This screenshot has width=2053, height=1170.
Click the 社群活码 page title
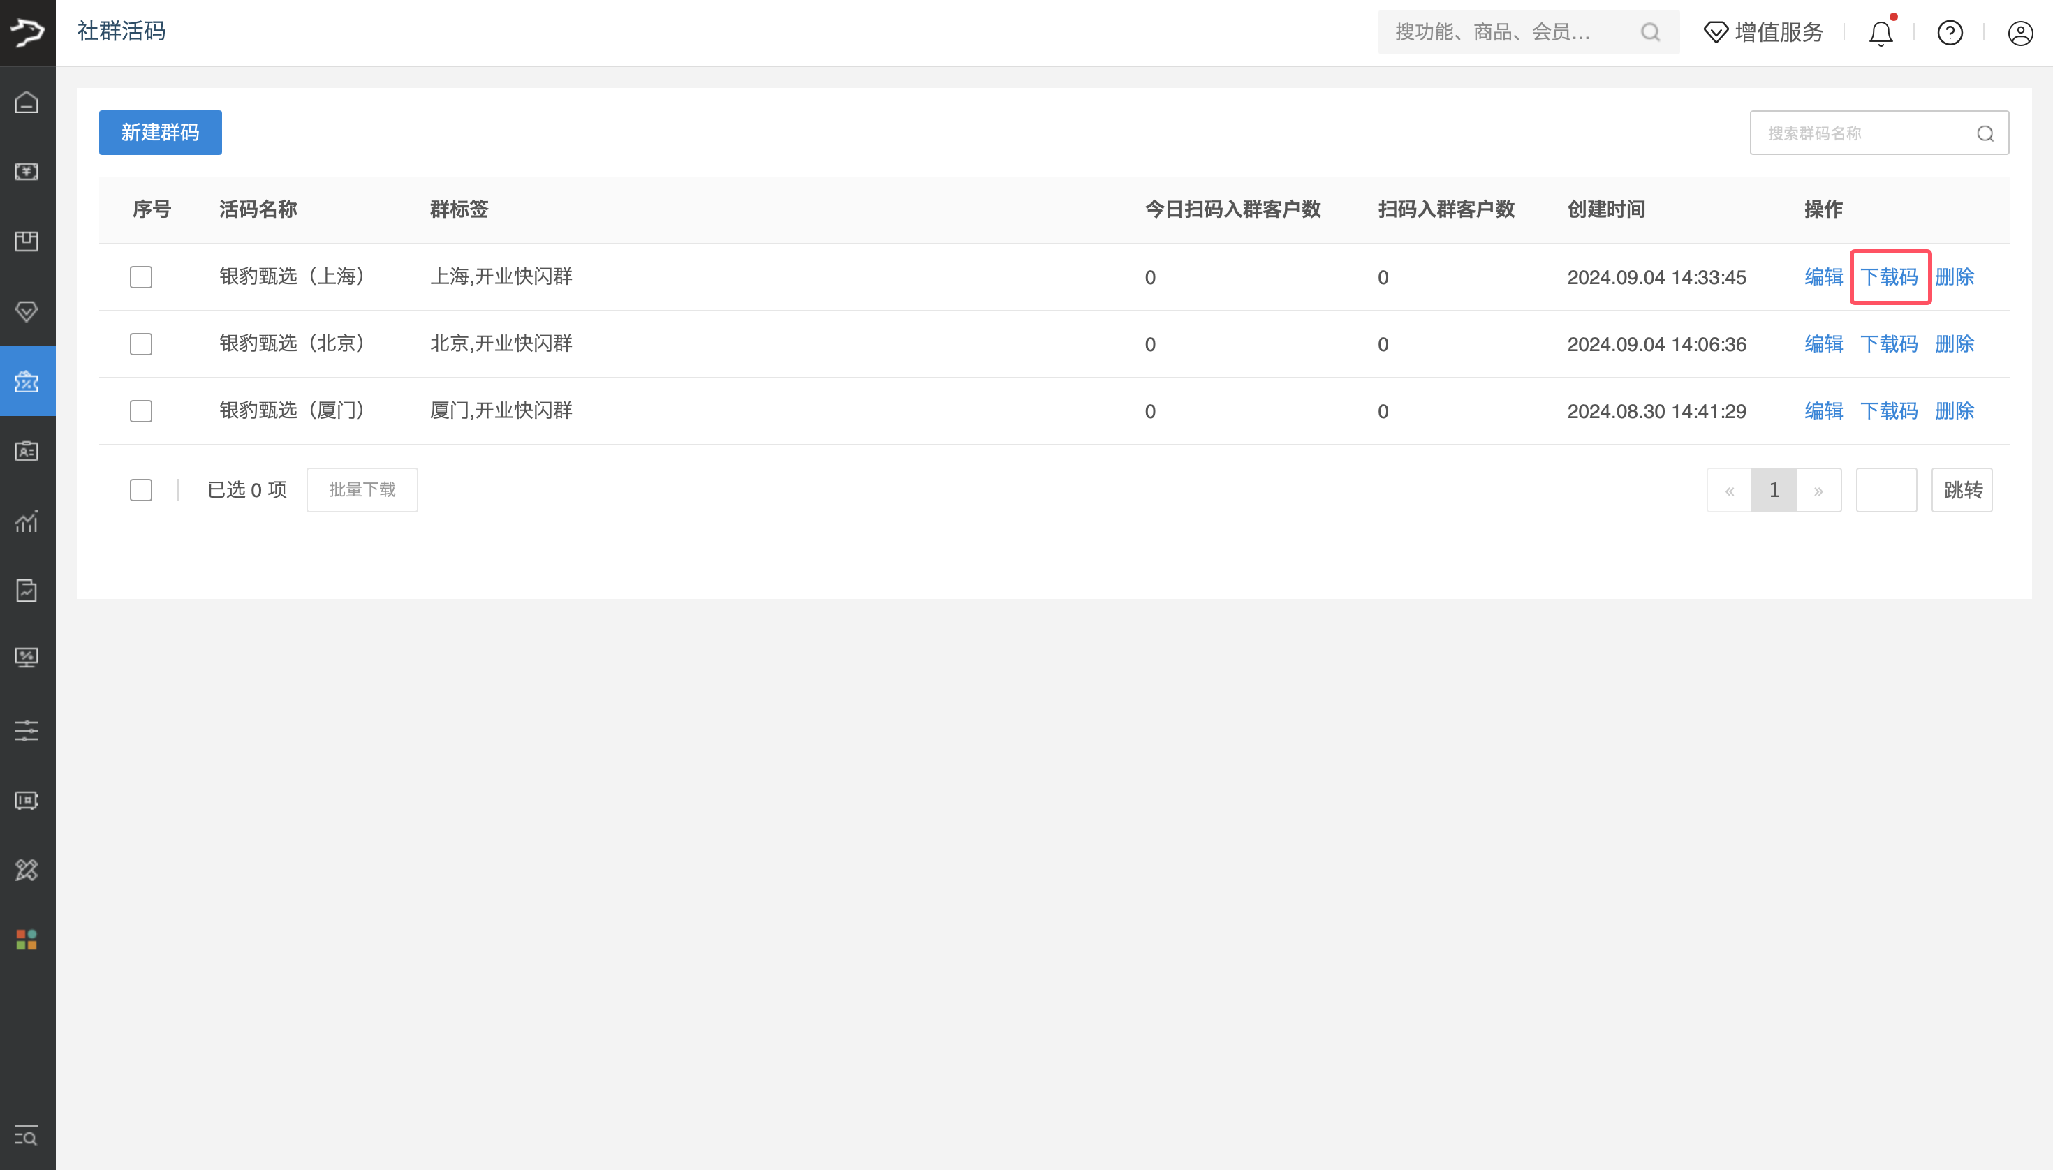coord(122,31)
